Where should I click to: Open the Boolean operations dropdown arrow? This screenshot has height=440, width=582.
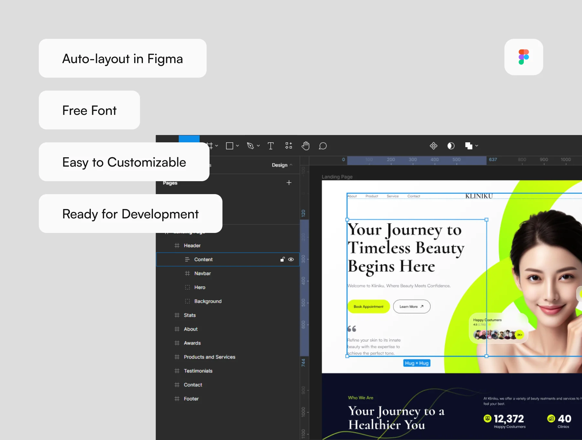pos(477,146)
